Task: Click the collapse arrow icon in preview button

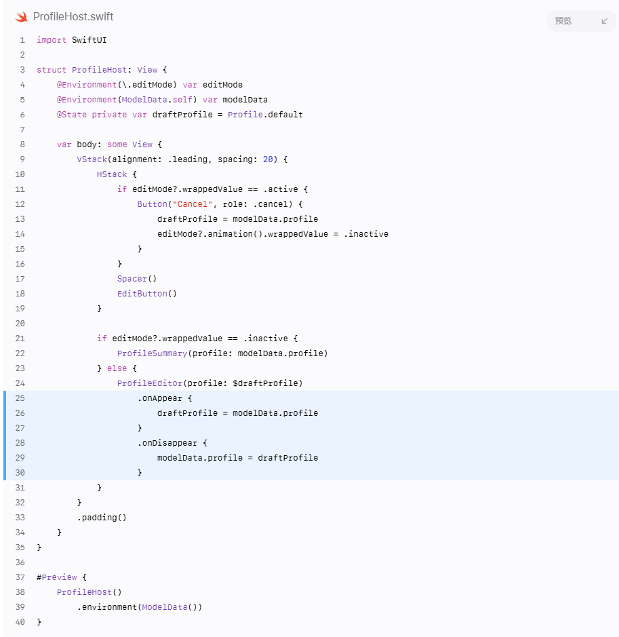Action: (604, 21)
